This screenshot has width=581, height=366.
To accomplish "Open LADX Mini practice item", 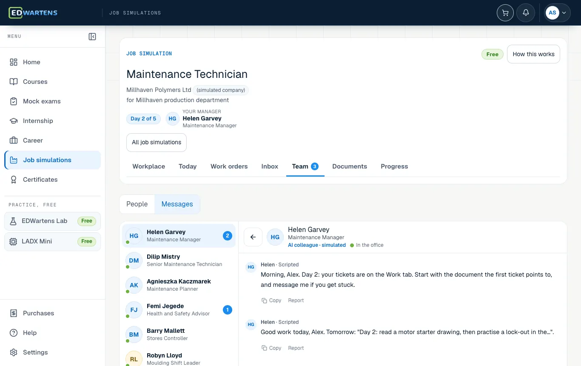I will click(53, 241).
